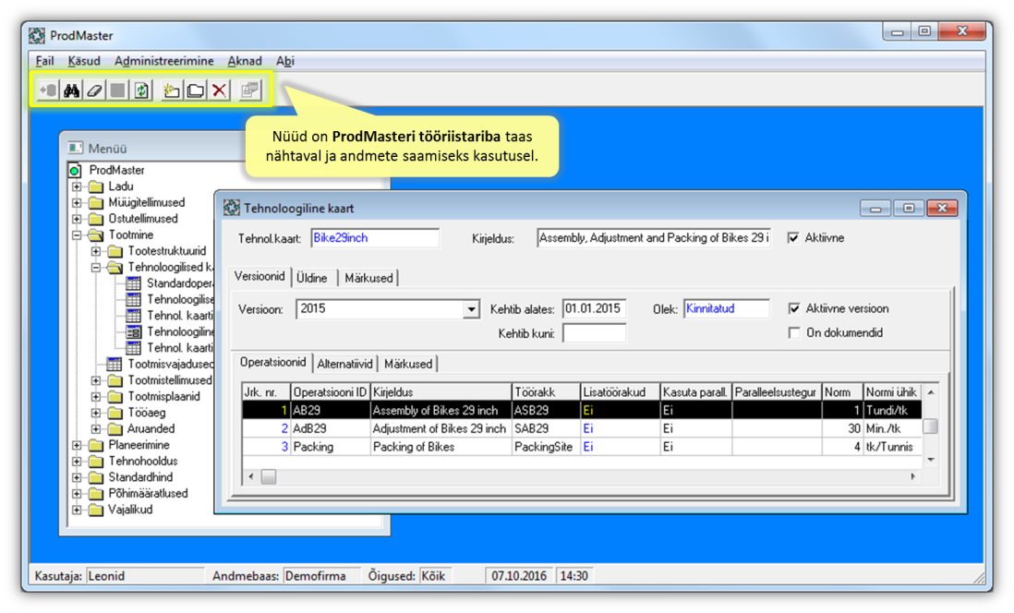Image resolution: width=1014 pixels, height=613 pixels.
Task: Enable the On dokumendid checkbox
Action: (x=794, y=333)
